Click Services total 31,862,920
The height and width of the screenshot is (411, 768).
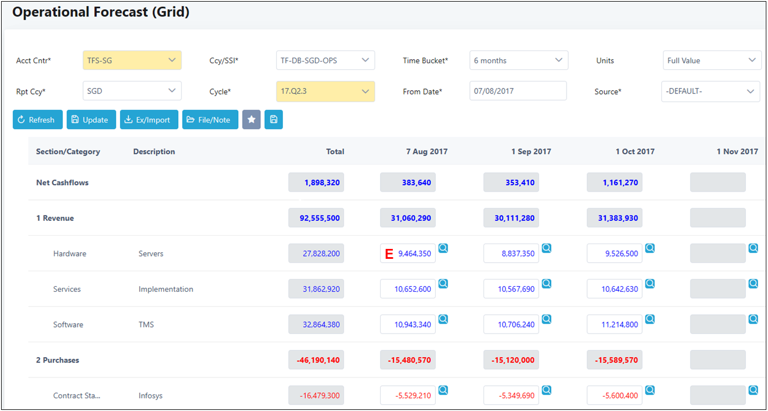316,289
